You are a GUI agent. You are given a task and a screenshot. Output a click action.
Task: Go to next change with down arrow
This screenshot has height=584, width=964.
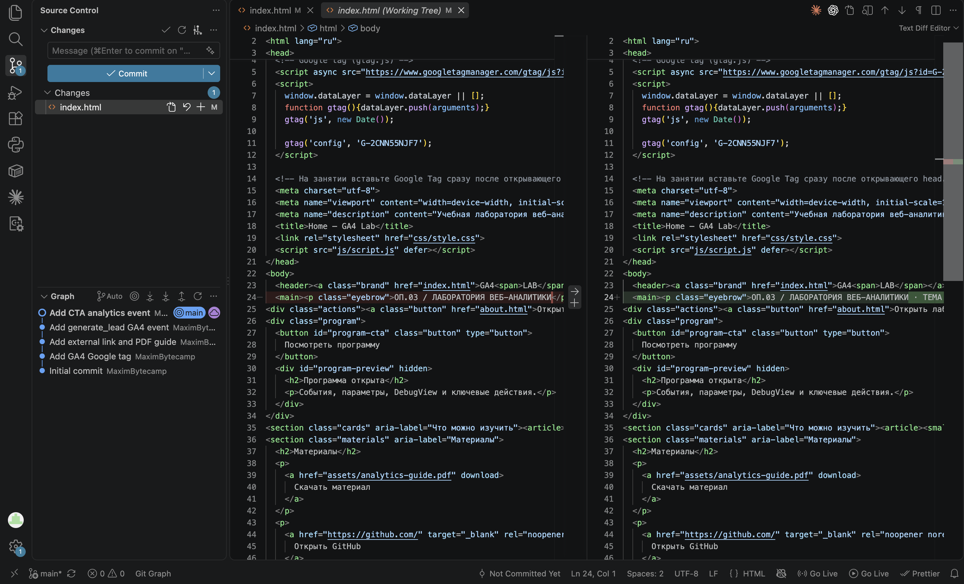click(x=902, y=10)
